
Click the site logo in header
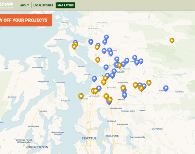[x=6, y=5]
